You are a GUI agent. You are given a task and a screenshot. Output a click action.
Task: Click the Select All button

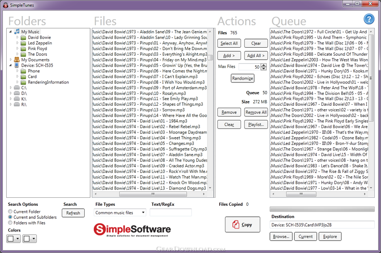(x=229, y=43)
